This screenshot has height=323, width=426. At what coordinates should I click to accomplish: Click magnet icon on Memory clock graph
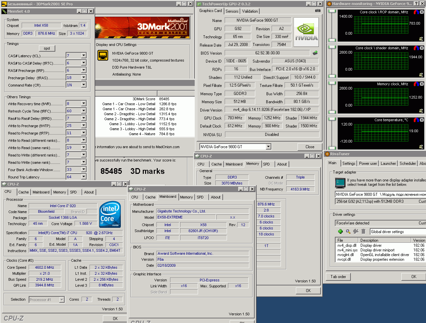(x=416, y=84)
